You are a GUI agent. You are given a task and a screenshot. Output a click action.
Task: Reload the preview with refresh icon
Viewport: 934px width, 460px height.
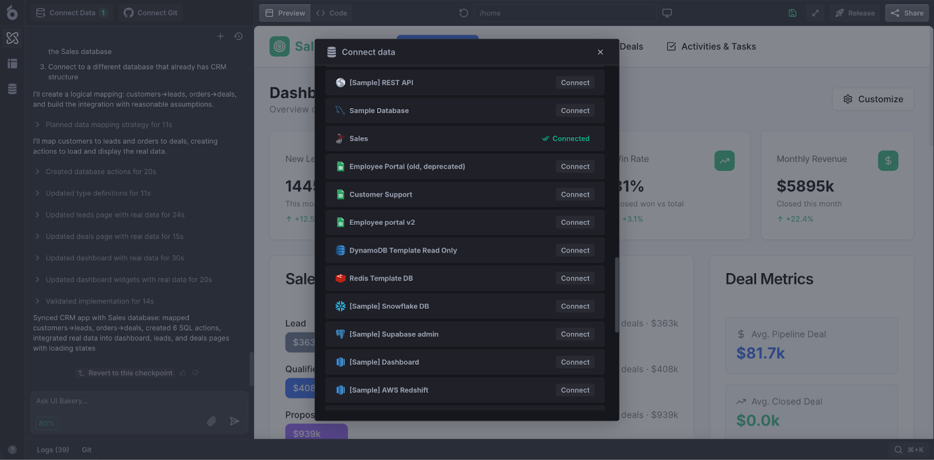tap(463, 13)
